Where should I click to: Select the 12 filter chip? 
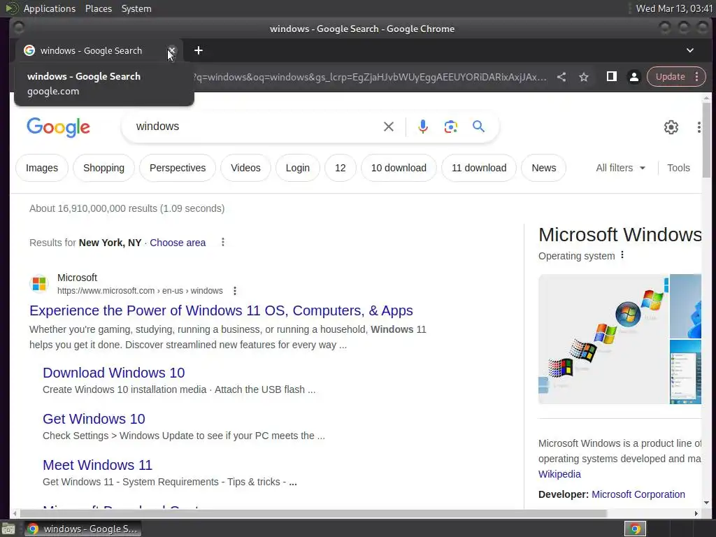tap(341, 168)
